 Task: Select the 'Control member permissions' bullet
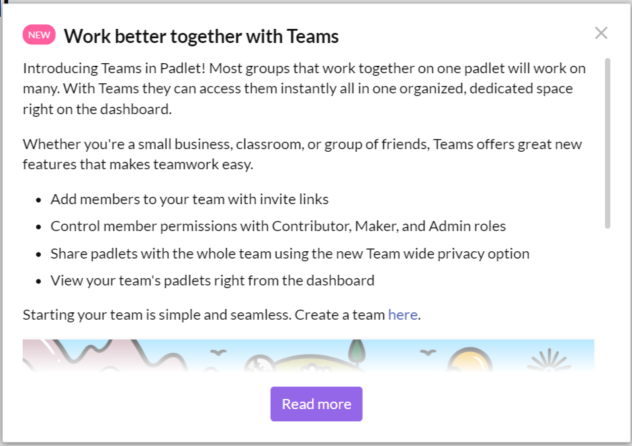[278, 226]
